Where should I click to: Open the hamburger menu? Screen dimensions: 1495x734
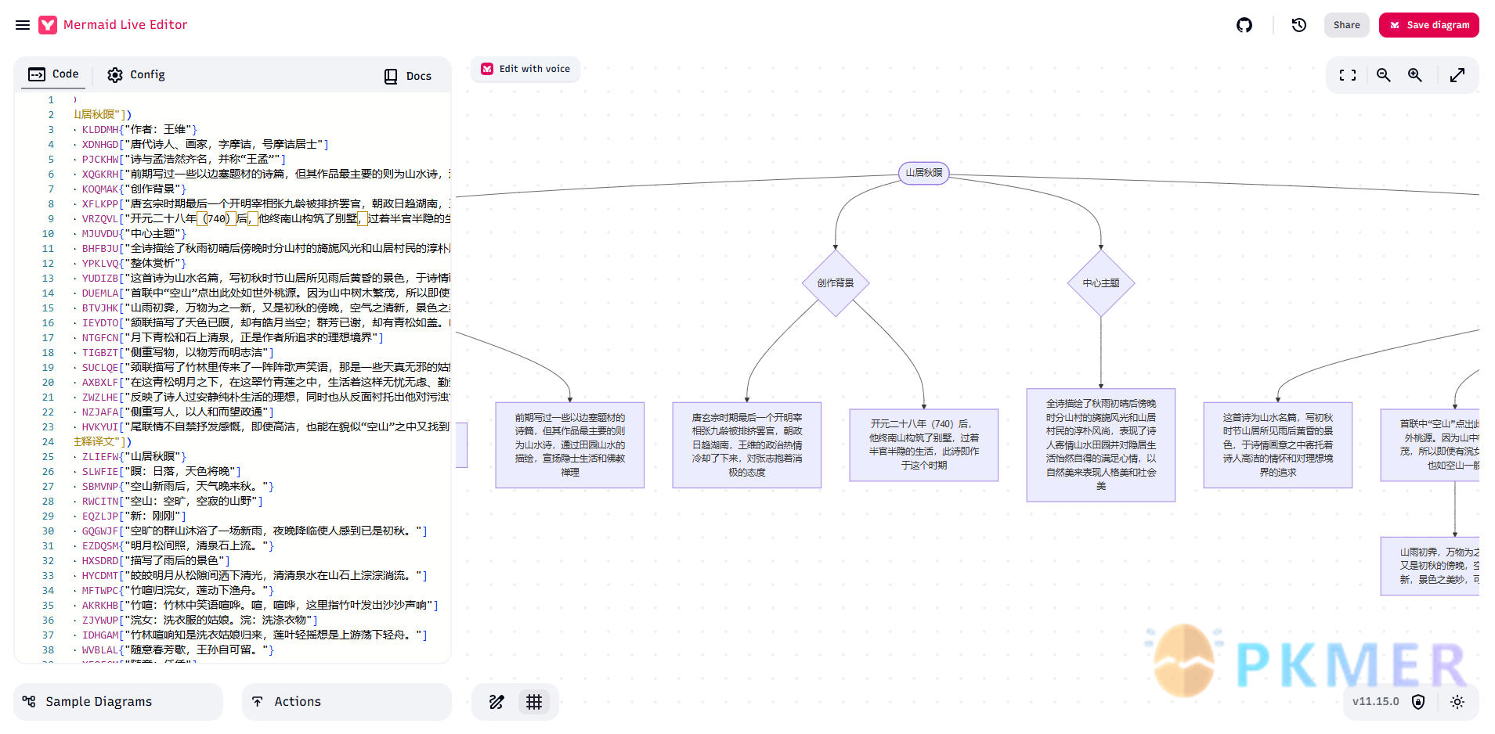click(x=23, y=25)
